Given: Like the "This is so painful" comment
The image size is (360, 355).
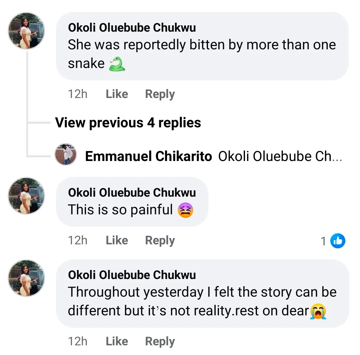Looking at the screenshot, I should pyautogui.click(x=117, y=240).
